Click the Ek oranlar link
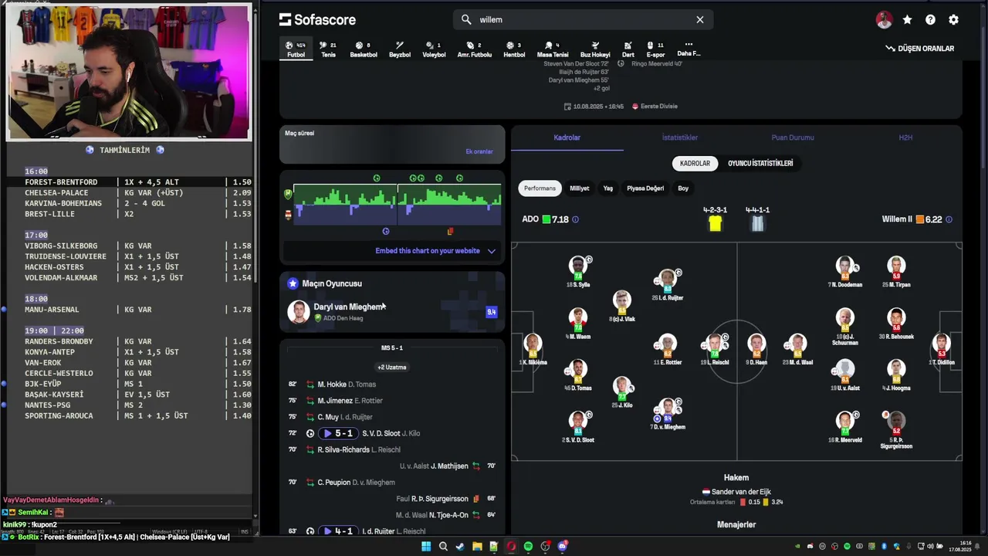The width and height of the screenshot is (988, 556). (479, 151)
